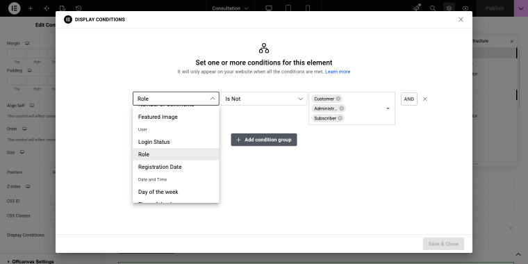
Task: Click the AND button
Action: click(409, 99)
